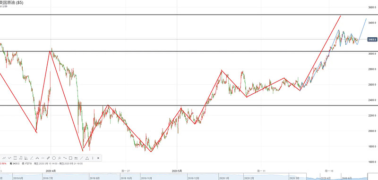The height and width of the screenshot is (180, 378).
Task: Click the 3183.5 current price tag
Action: [x=372, y=40]
